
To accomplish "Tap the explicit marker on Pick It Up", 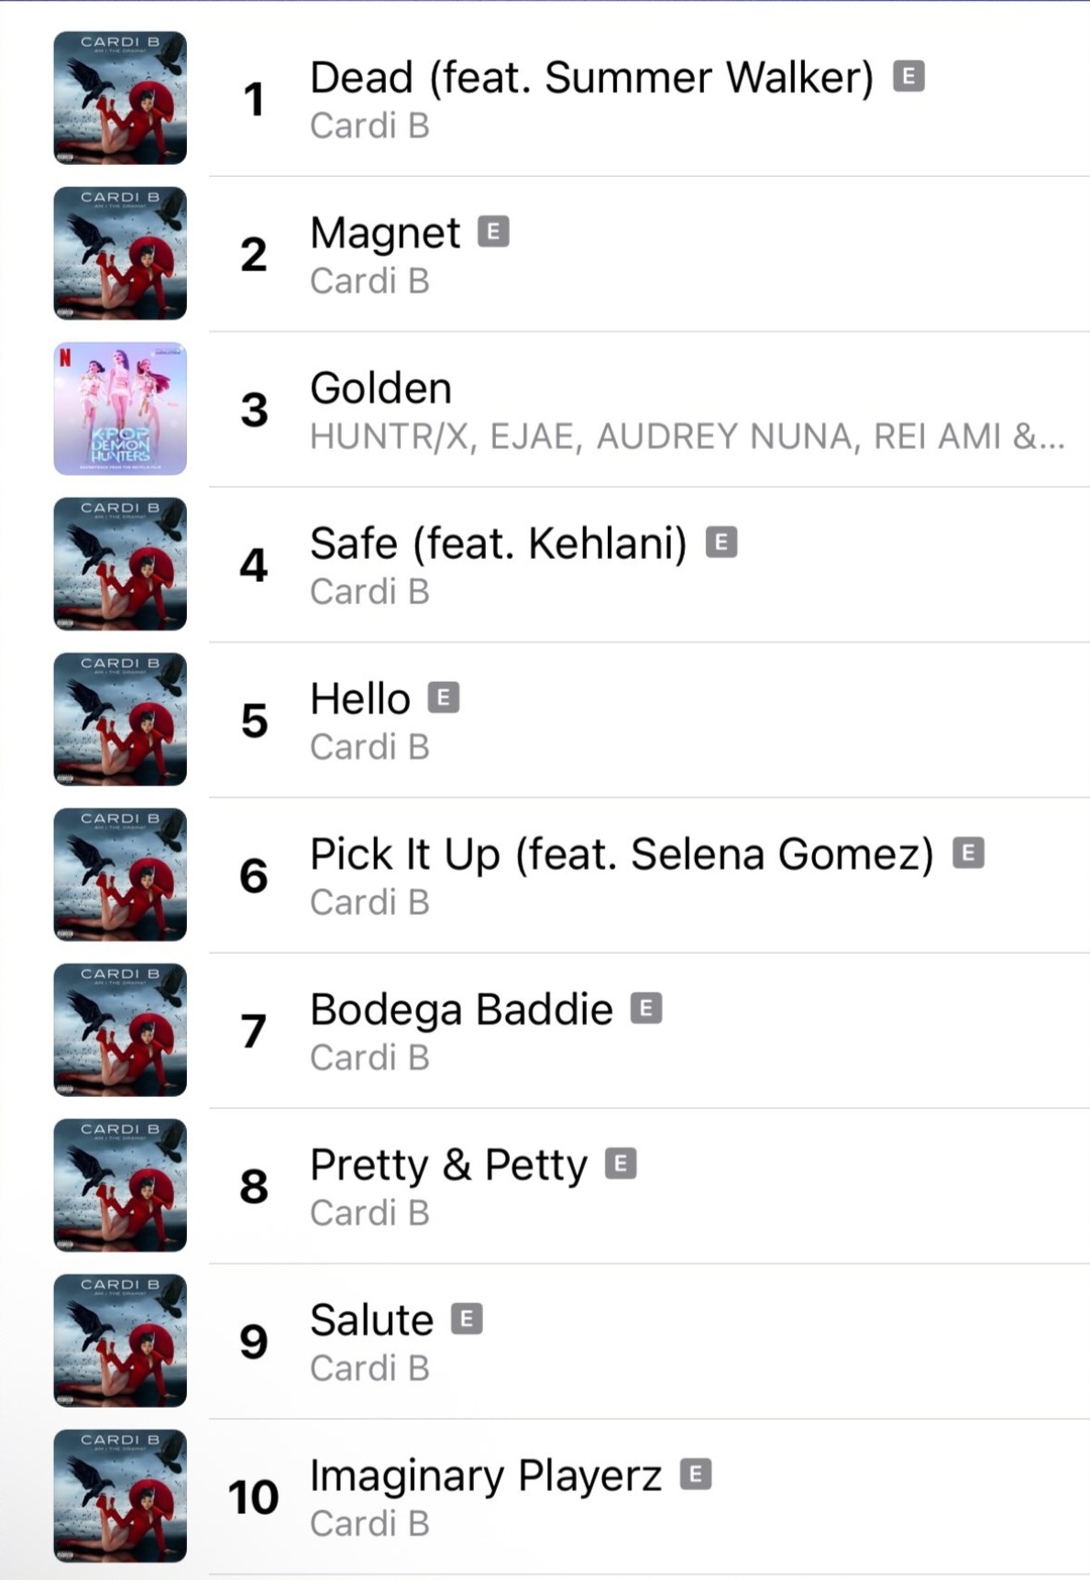I will [x=968, y=853].
